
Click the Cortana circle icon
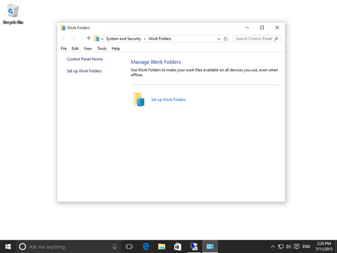22,247
